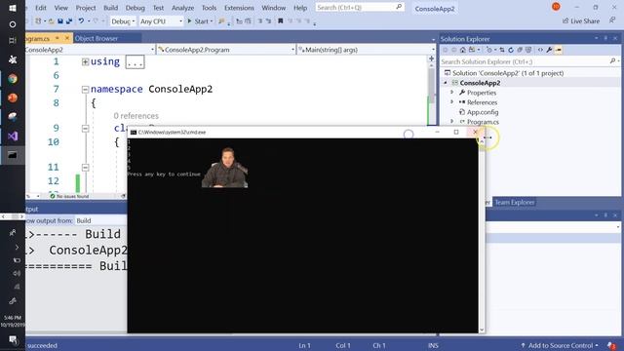Open the Build menu
The height and width of the screenshot is (351, 624).
click(110, 8)
